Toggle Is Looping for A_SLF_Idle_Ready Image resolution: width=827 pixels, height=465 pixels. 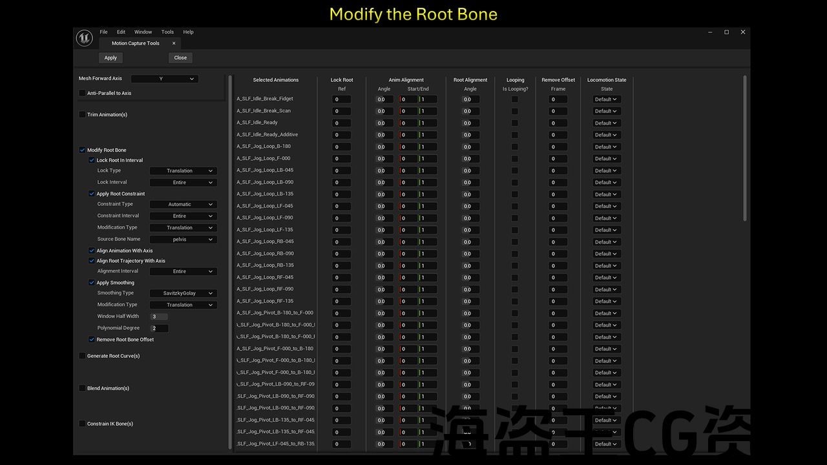pos(515,123)
